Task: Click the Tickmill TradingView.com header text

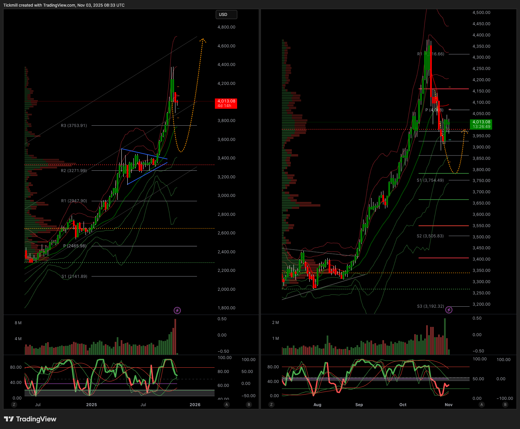Action: 64,5
